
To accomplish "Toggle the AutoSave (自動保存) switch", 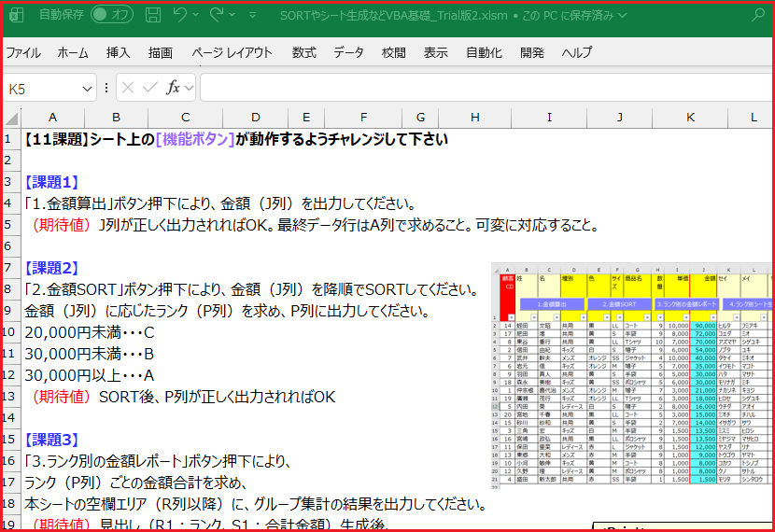I will (112, 14).
